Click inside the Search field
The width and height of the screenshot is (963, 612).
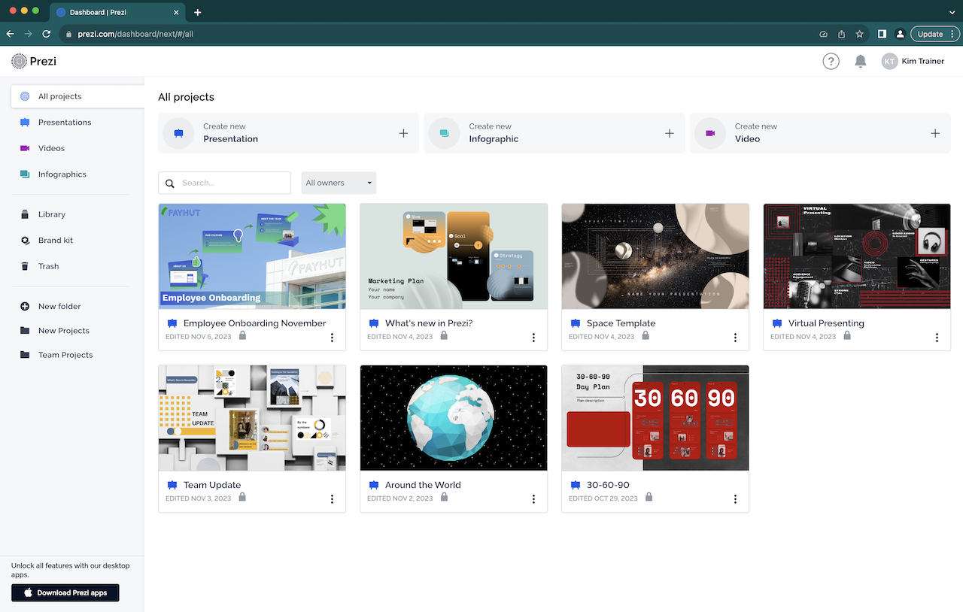[x=224, y=183]
